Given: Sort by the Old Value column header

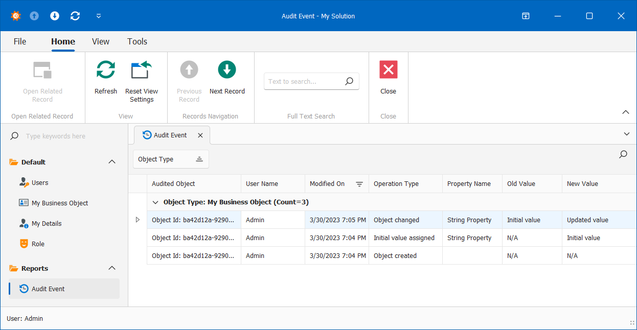Looking at the screenshot, I should click(532, 184).
